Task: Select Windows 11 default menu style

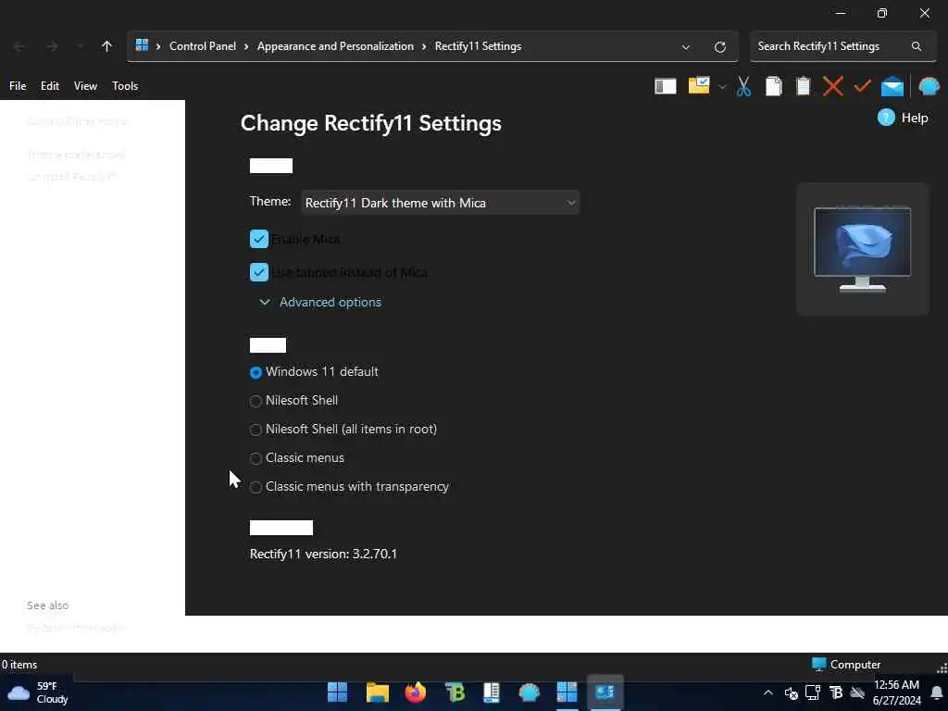Action: (256, 372)
